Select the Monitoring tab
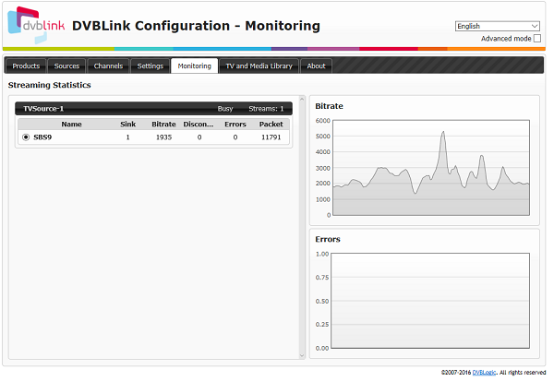Viewport: 554px width, 381px height. click(194, 66)
